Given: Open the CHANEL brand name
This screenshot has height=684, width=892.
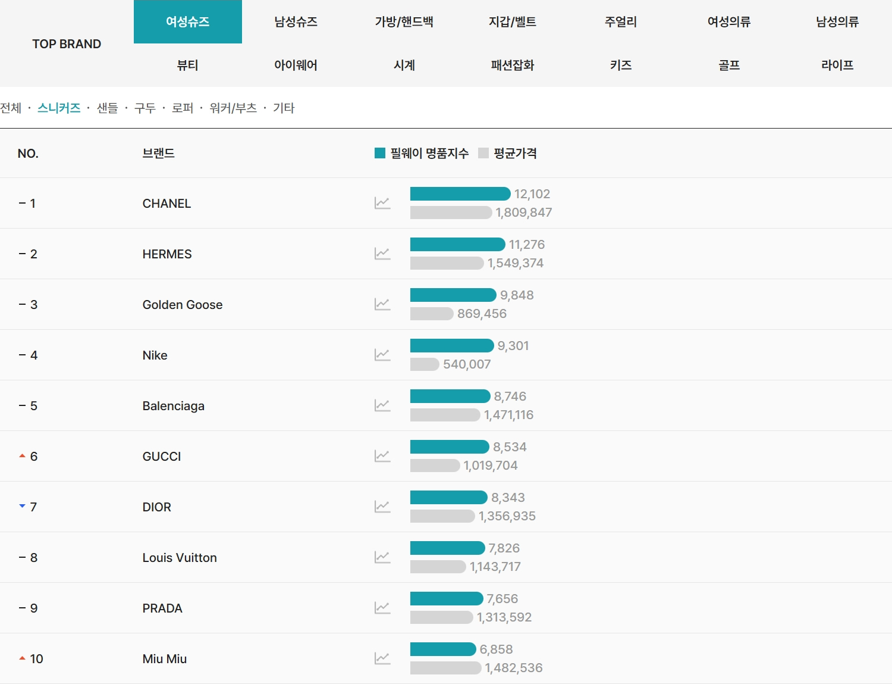Looking at the screenshot, I should 167,204.
